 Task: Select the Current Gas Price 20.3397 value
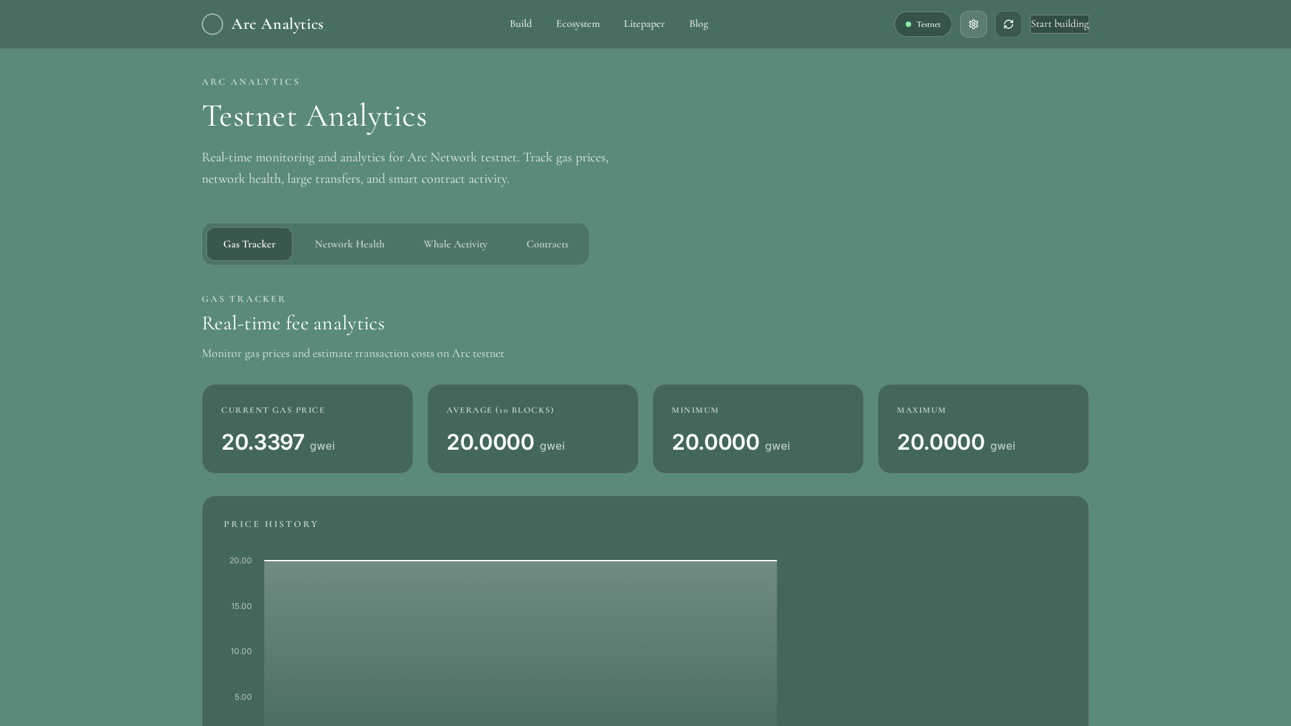263,442
